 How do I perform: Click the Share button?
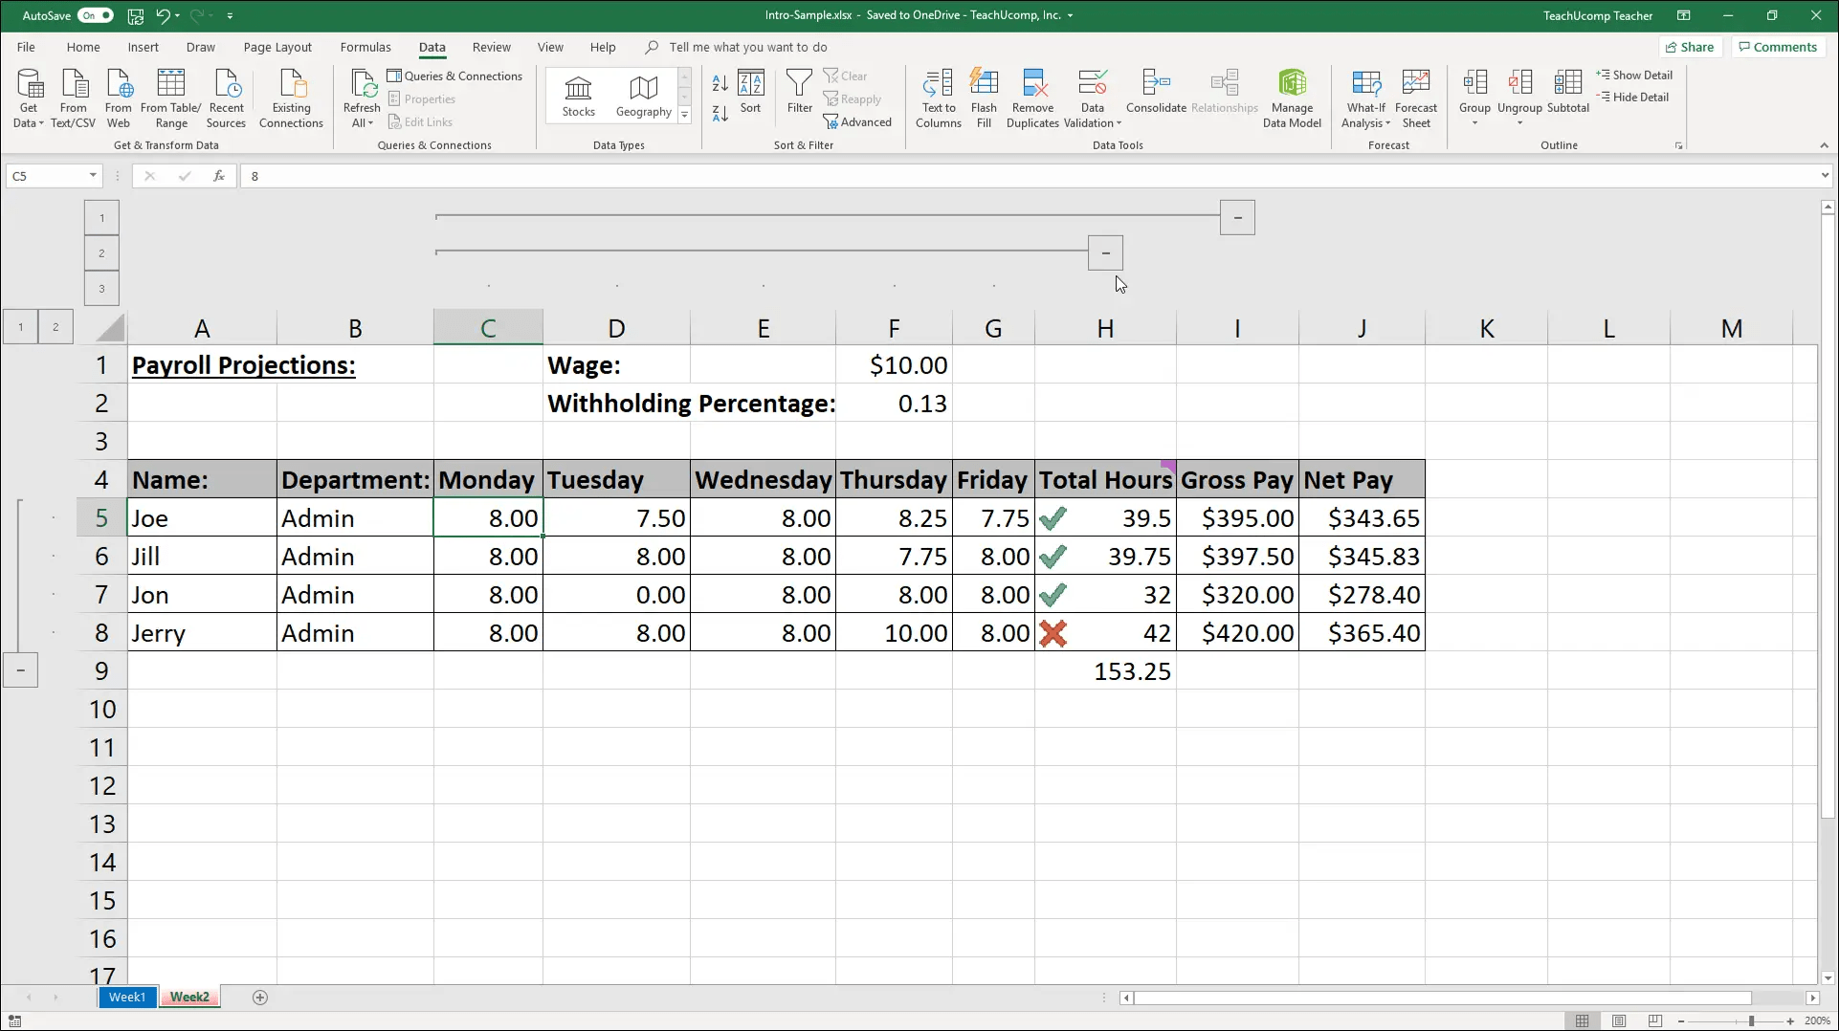pyautogui.click(x=1690, y=46)
